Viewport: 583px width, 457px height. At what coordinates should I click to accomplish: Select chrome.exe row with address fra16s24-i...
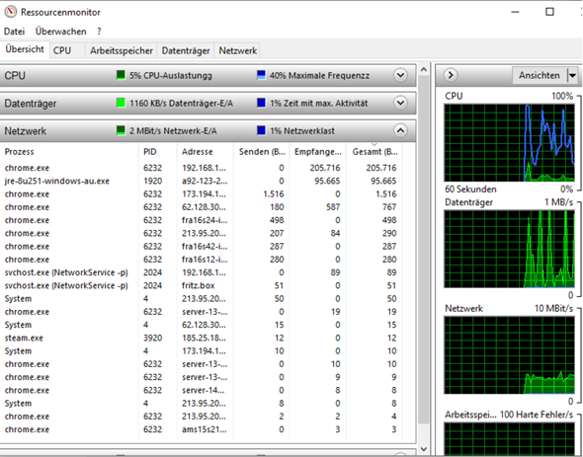[x=201, y=220]
